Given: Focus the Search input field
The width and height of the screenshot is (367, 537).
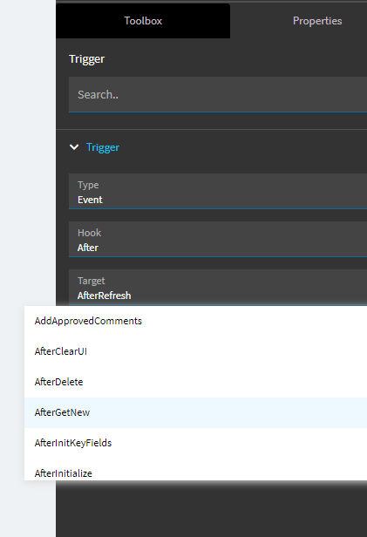Looking at the screenshot, I should click(x=218, y=94).
